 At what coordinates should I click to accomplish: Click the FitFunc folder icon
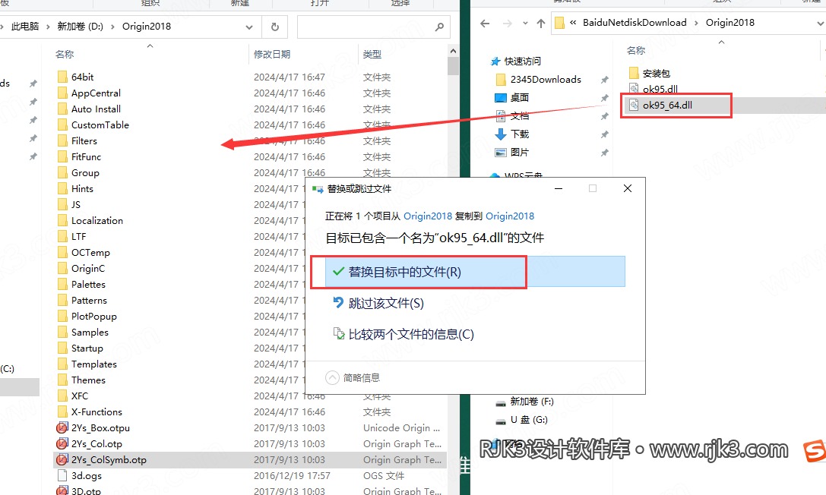coord(62,156)
